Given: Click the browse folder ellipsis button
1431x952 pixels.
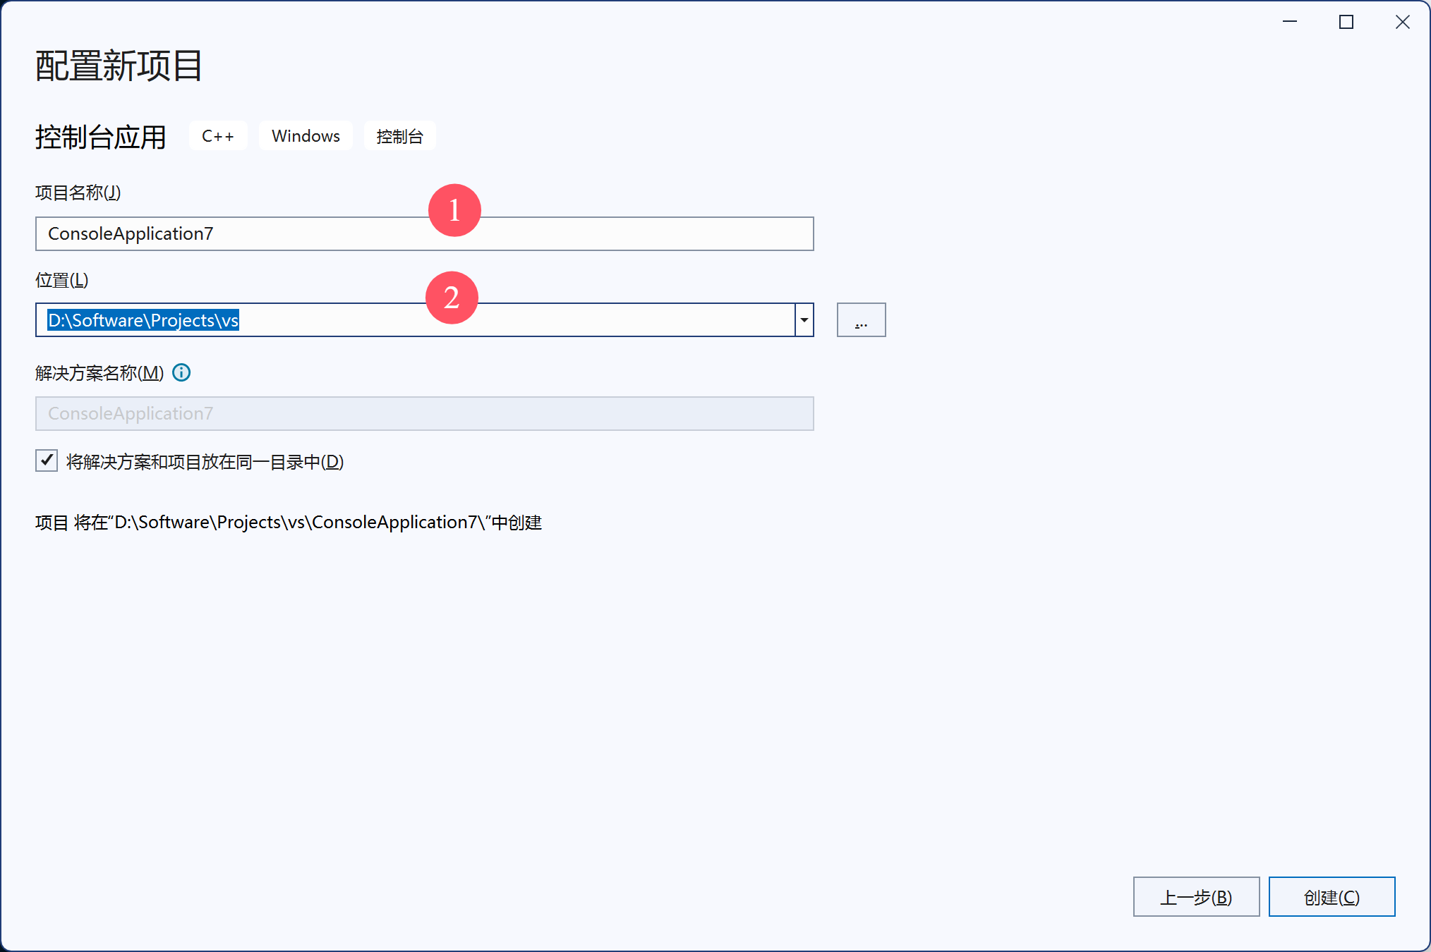Looking at the screenshot, I should [x=861, y=320].
